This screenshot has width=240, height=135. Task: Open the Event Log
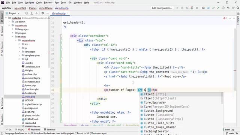pyautogui.click(x=229, y=129)
